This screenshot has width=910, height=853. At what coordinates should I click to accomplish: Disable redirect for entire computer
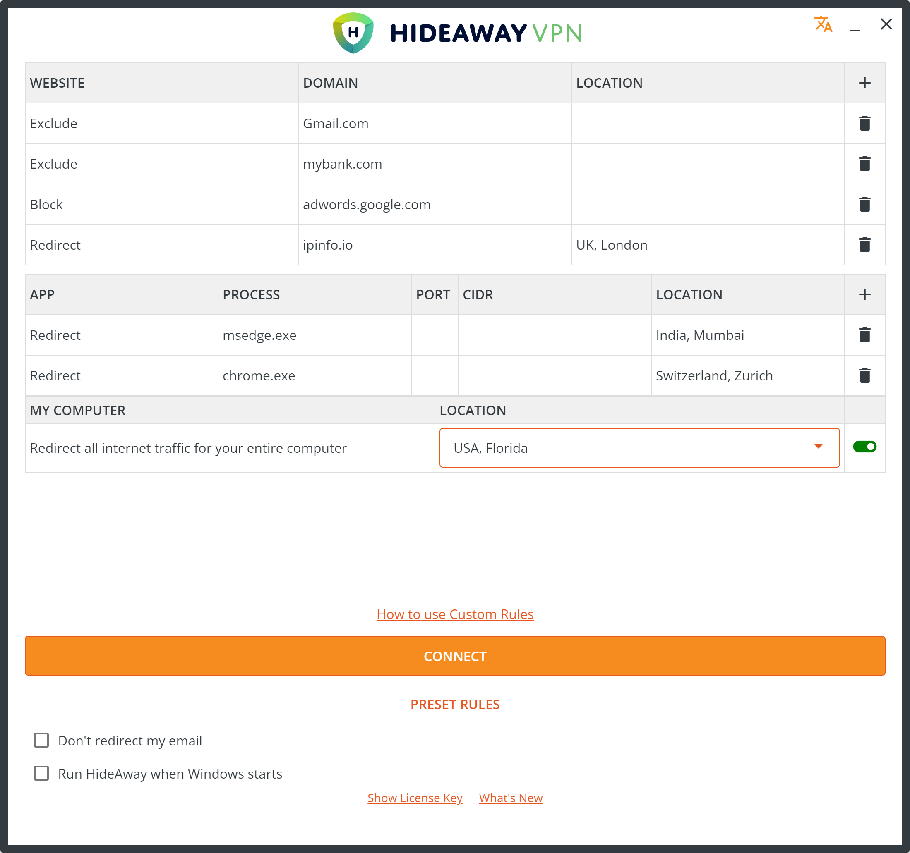(x=864, y=447)
